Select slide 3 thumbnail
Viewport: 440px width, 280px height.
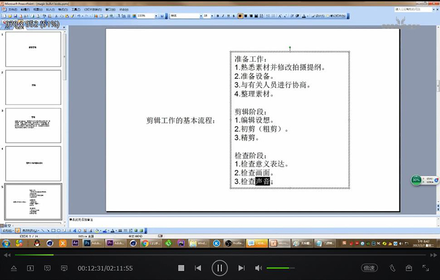[x=33, y=125]
